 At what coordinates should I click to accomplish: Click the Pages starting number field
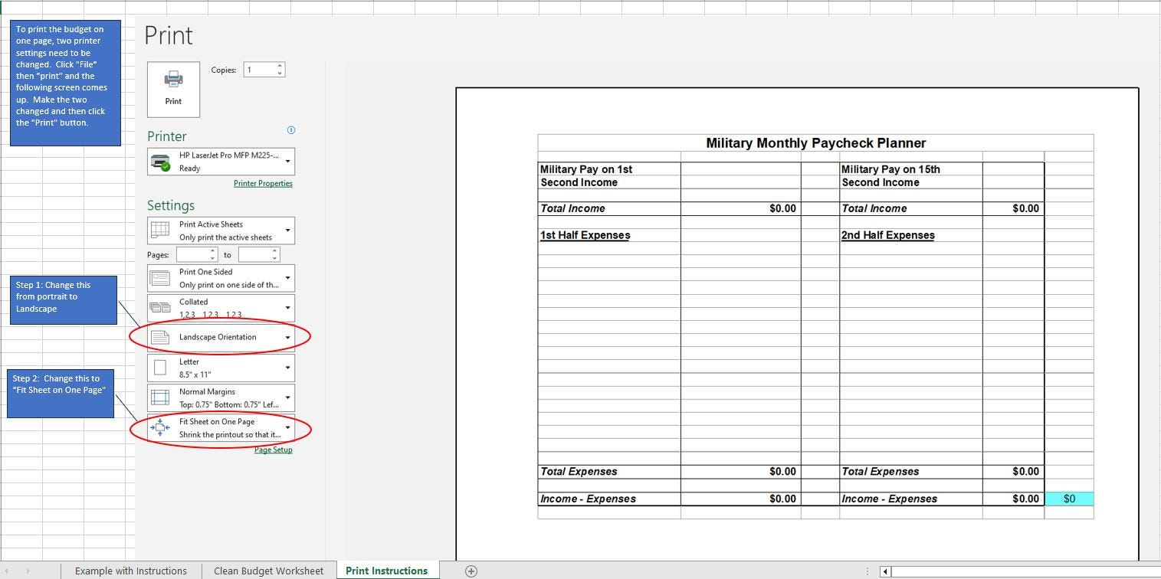point(194,254)
